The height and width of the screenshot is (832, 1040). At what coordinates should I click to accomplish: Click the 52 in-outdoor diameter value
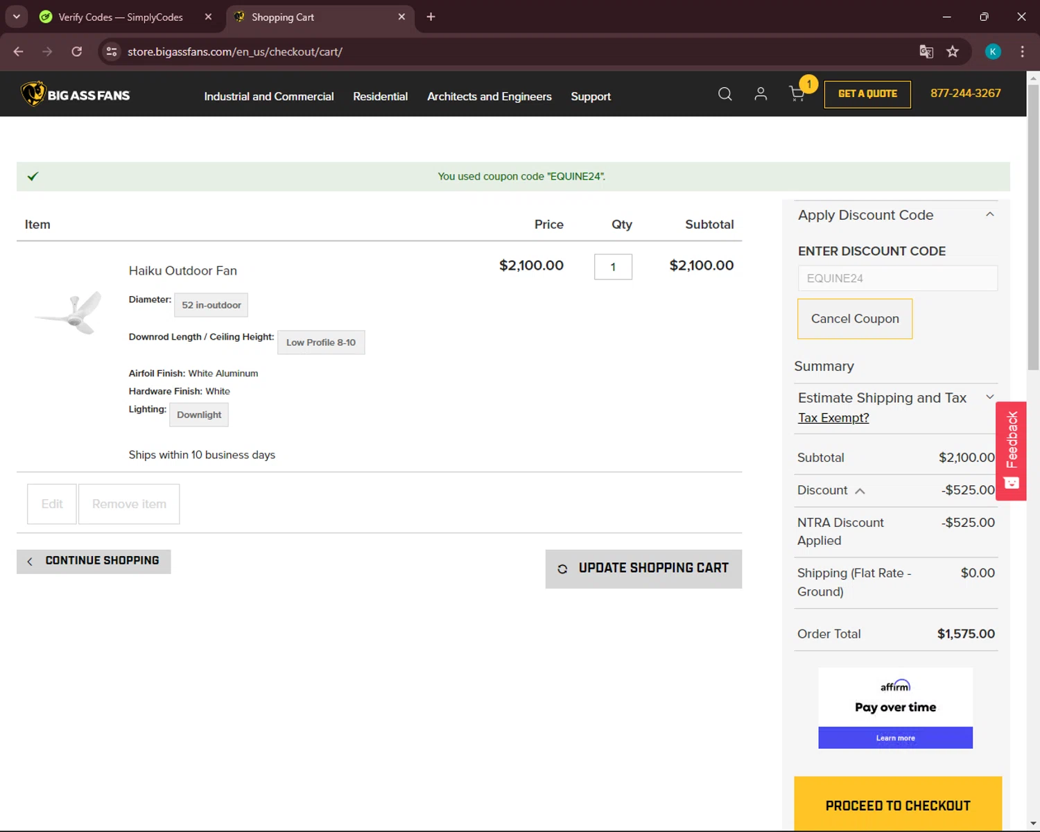coord(211,305)
